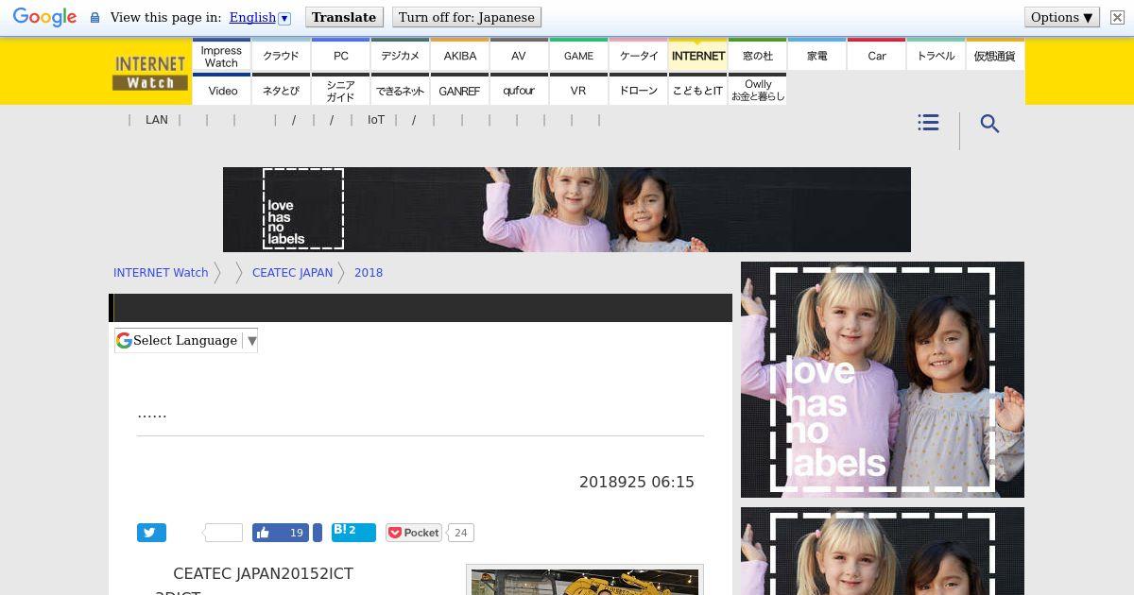Open the AV tab
Image resolution: width=1134 pixels, height=595 pixels.
click(519, 56)
